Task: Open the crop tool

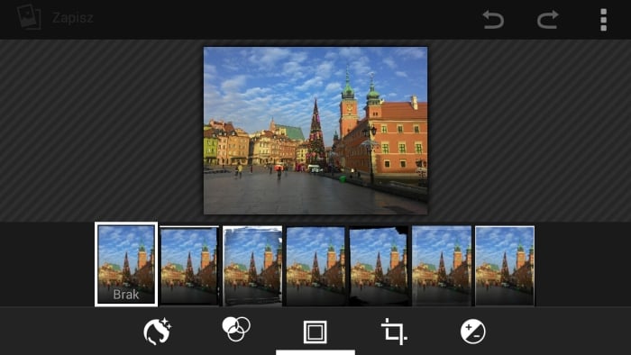Action: click(394, 332)
